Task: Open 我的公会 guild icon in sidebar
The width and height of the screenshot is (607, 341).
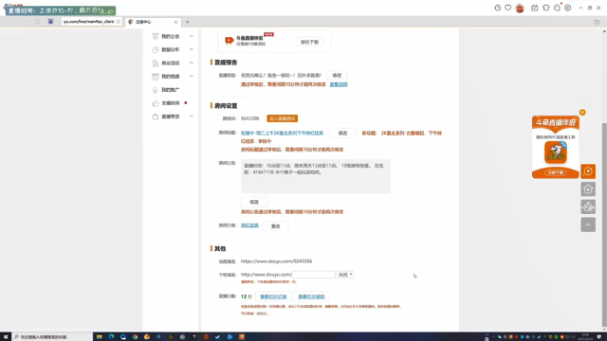Action: click(x=156, y=36)
